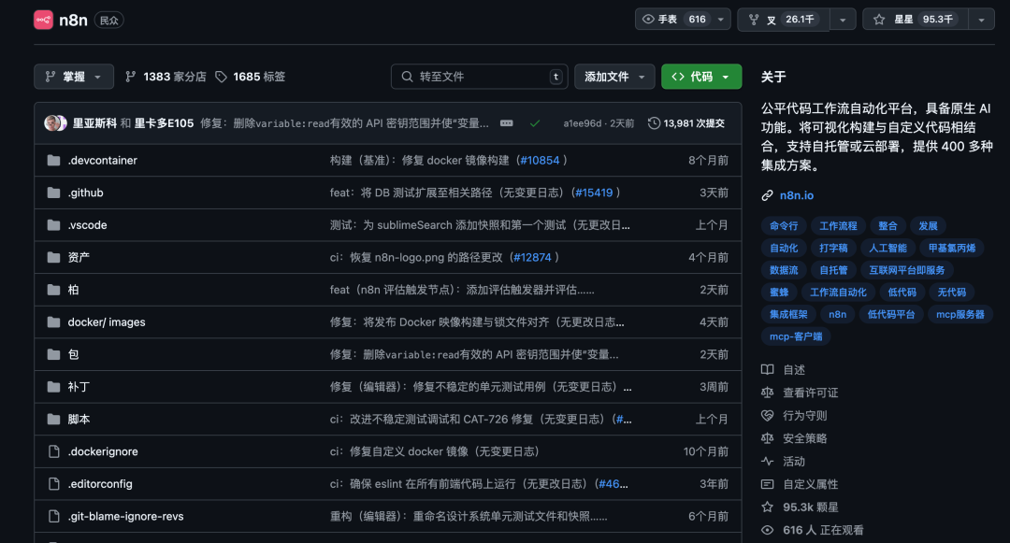The height and width of the screenshot is (543, 1010).
Task: Open the n8n.io website link
Action: (796, 195)
